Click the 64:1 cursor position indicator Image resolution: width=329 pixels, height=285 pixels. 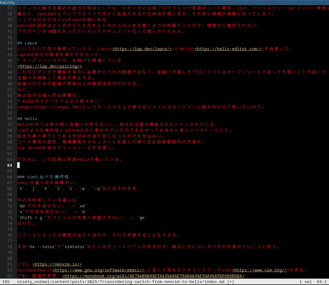click(322, 282)
